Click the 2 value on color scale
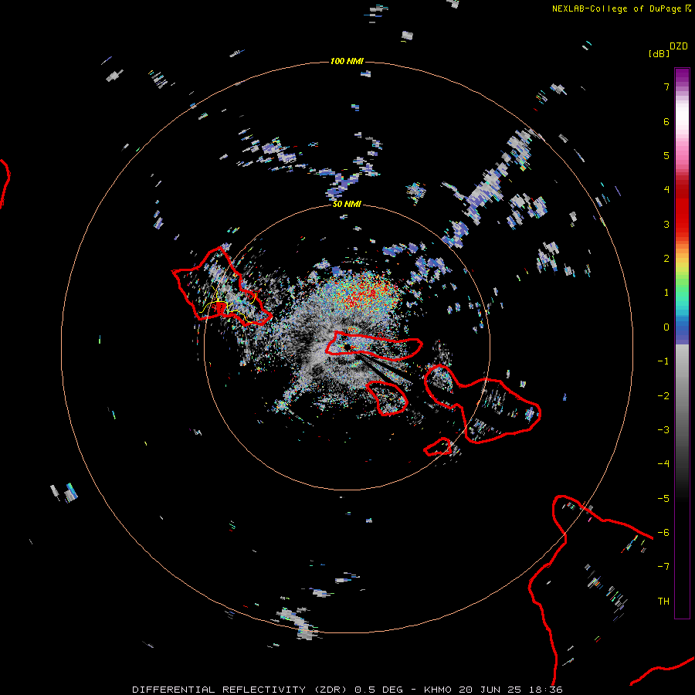This screenshot has height=695, width=695. 666,259
